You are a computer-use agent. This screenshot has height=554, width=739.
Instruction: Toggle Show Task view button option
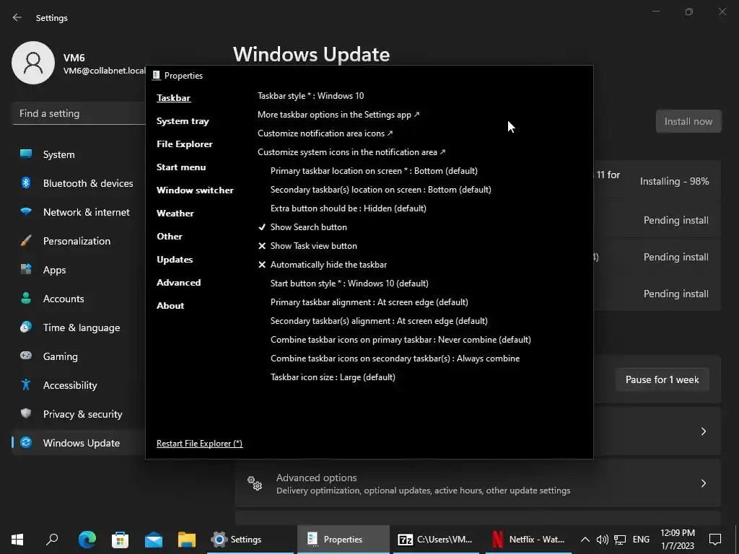(x=307, y=246)
